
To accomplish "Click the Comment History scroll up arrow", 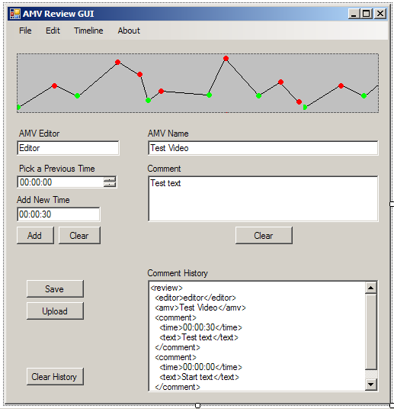I will pyautogui.click(x=371, y=288).
